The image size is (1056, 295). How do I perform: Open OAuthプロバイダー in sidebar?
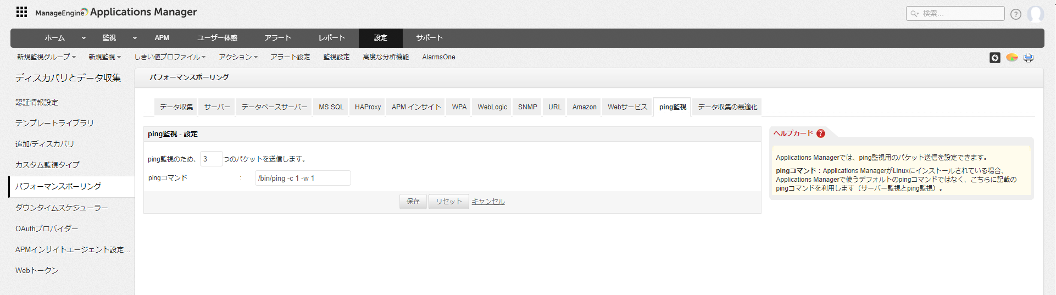[47, 229]
